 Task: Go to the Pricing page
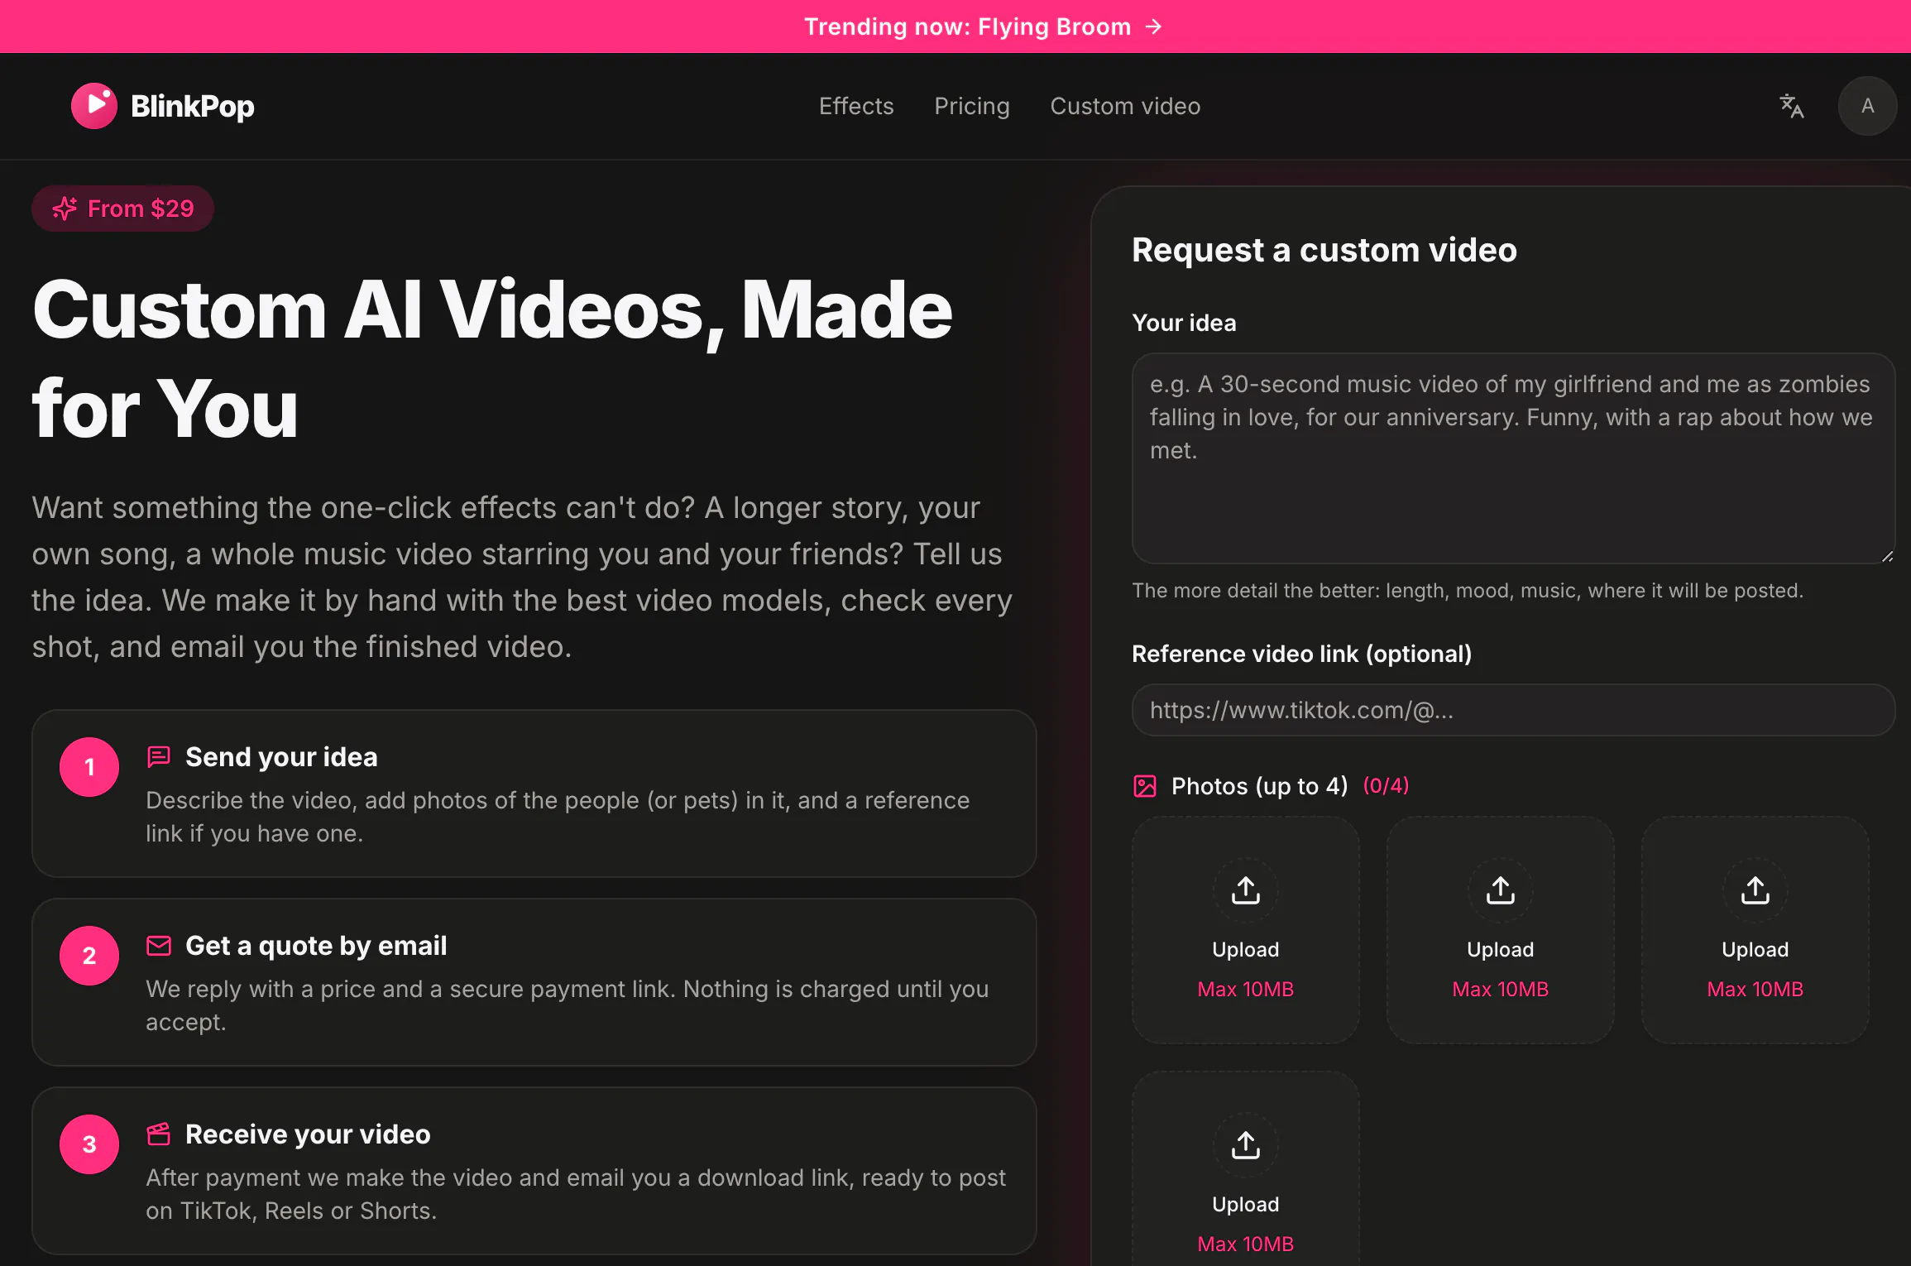[x=972, y=106]
